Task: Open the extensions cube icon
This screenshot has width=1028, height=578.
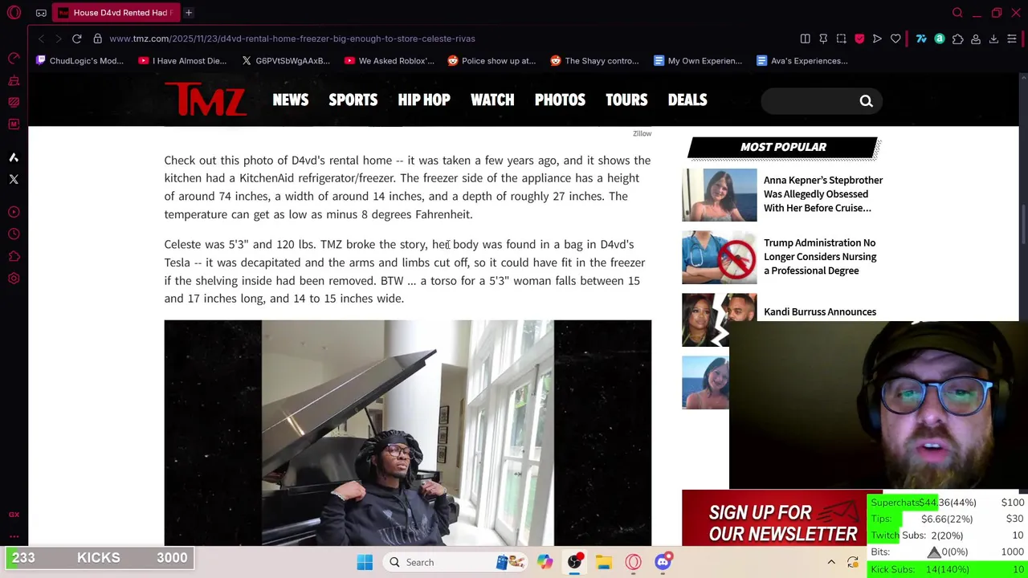Action: pos(957,39)
